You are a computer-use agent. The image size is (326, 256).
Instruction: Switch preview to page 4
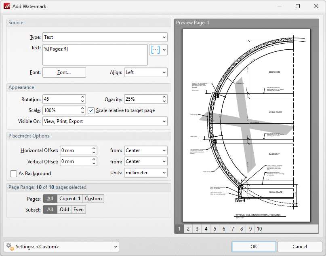(206, 229)
